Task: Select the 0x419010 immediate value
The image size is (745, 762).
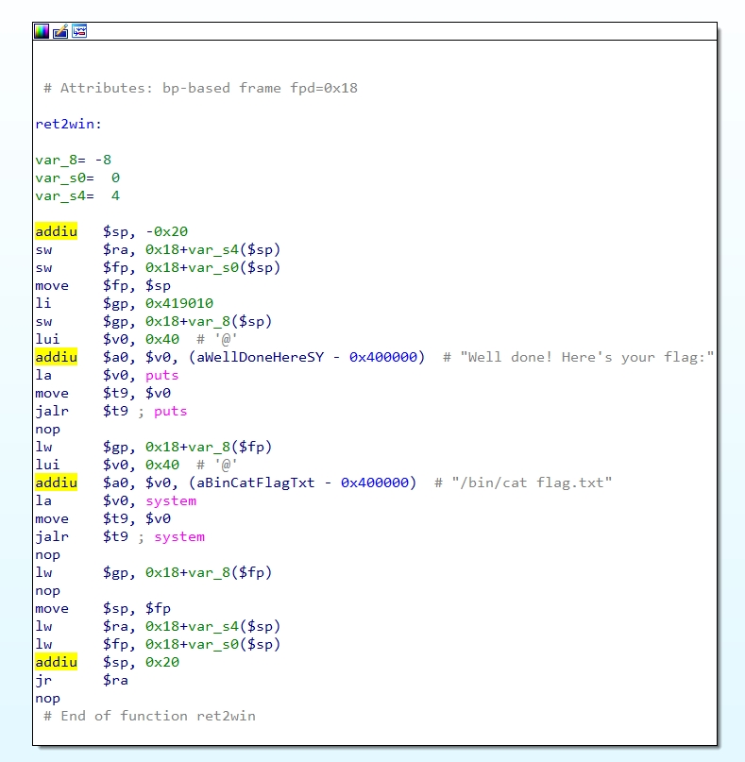Action: (178, 303)
